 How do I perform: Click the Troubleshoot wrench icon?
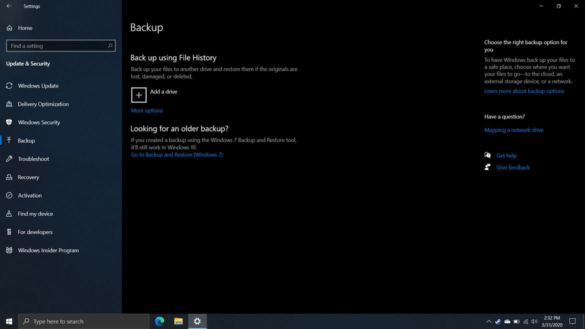click(9, 159)
